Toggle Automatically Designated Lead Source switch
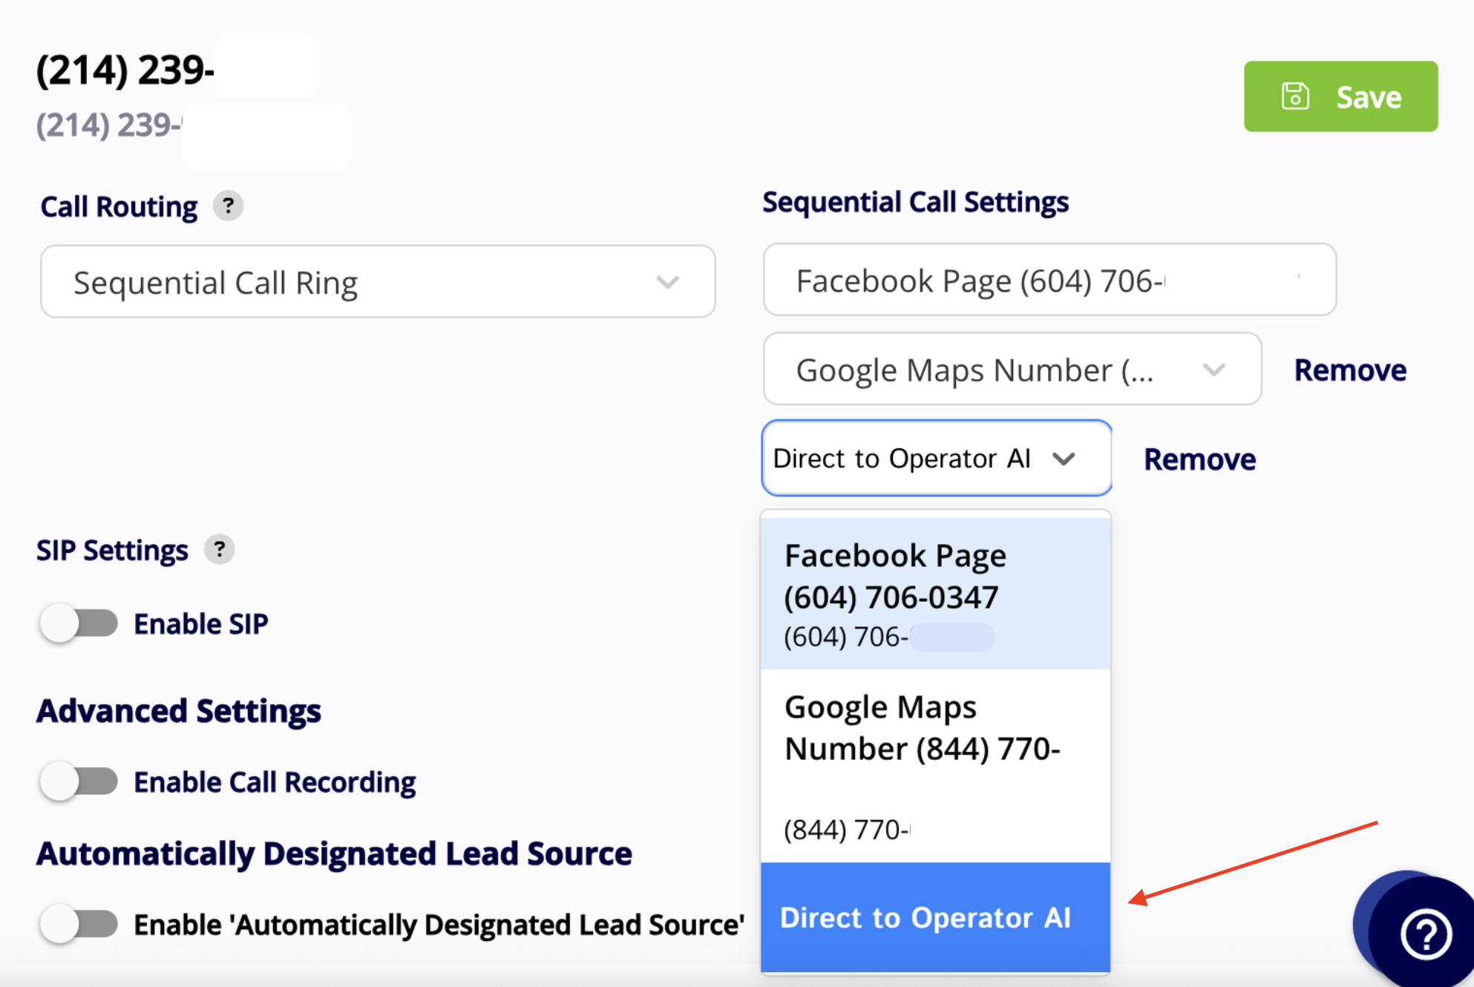 (79, 924)
